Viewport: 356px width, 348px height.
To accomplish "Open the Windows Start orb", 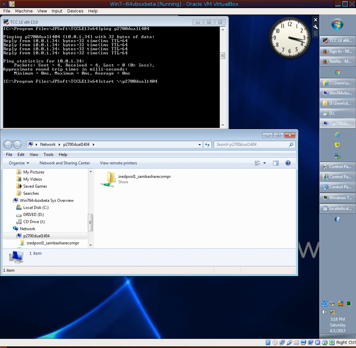I will coord(337,24).
